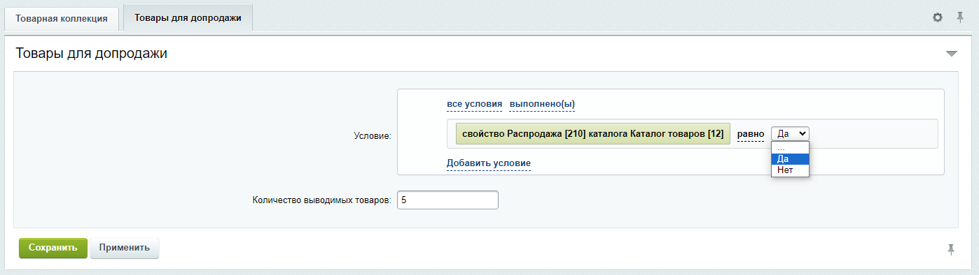Click the все условия link
This screenshot has height=275, width=979.
pos(474,104)
